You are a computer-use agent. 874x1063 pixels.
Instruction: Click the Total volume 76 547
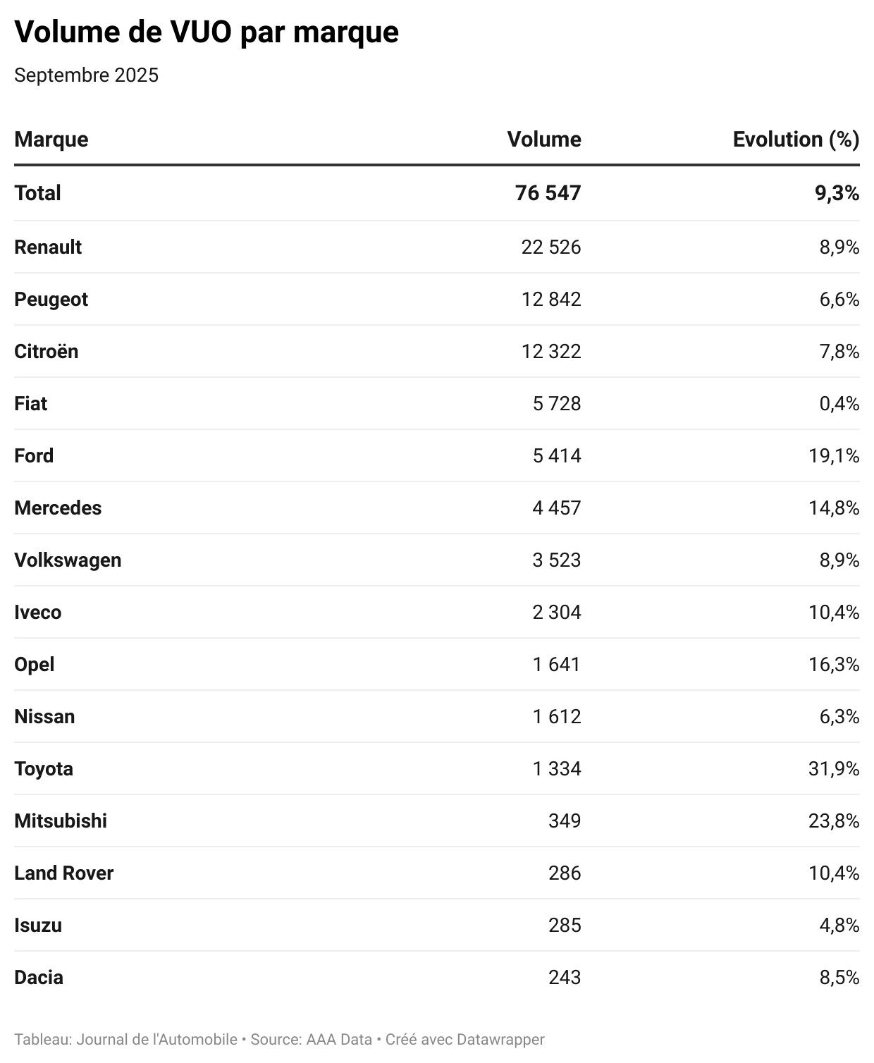[x=548, y=193]
